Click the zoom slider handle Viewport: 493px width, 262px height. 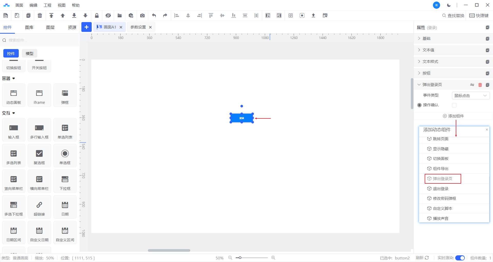[x=240, y=258]
